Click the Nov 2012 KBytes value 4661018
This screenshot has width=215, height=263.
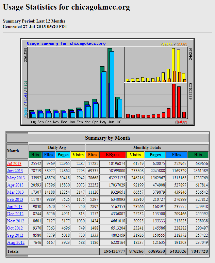[118, 221]
